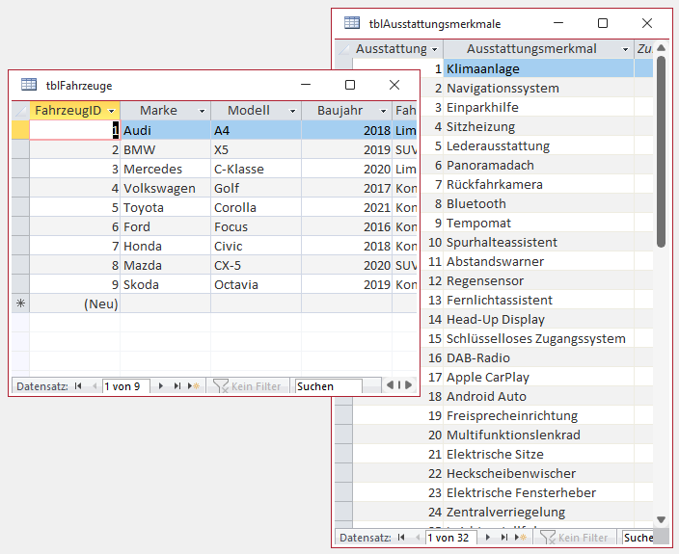
Task: Click record number field showing 1 von 32
Action: tap(452, 538)
